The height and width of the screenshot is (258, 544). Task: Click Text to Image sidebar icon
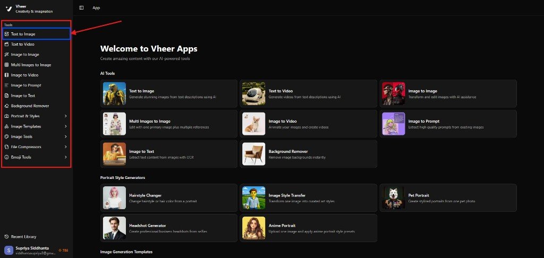[x=6, y=34]
